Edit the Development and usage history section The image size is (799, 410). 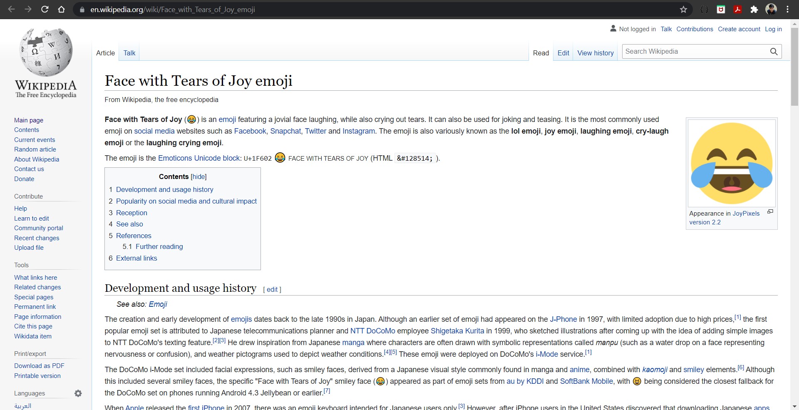click(272, 289)
